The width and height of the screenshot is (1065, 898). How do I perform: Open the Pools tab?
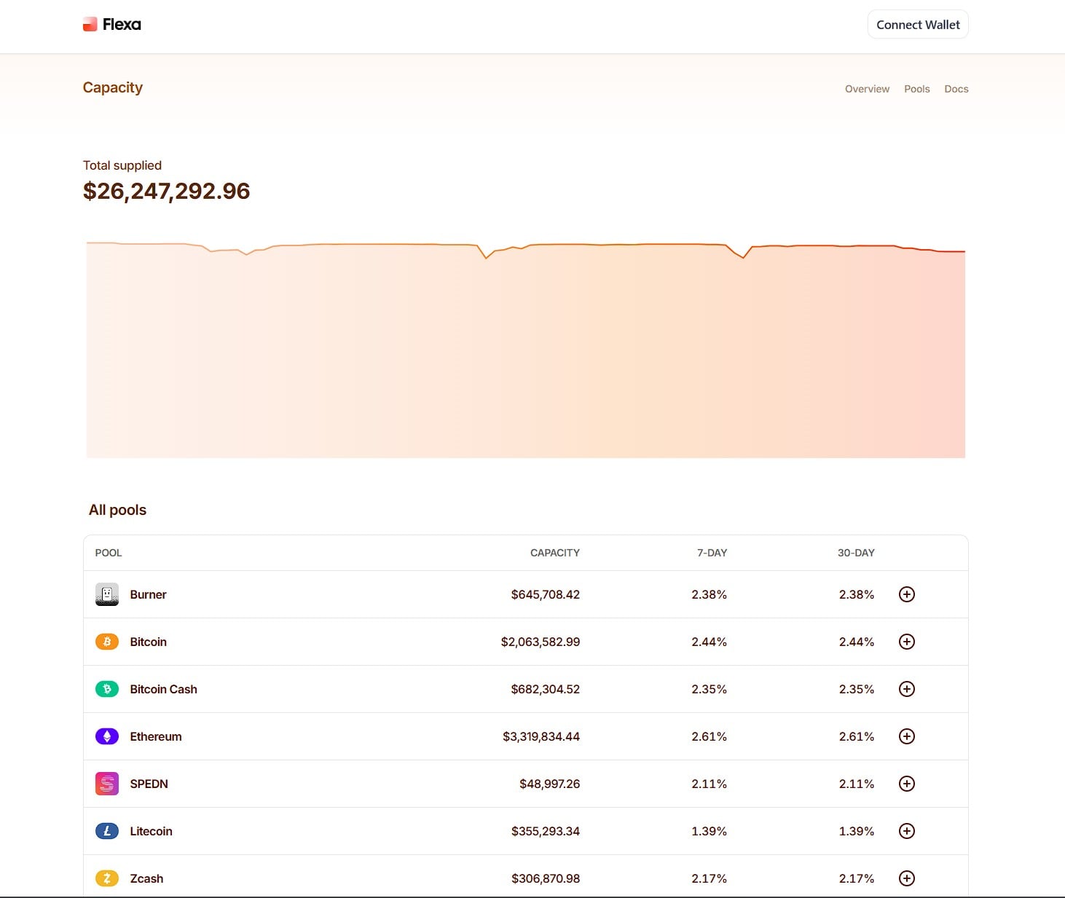tap(917, 89)
